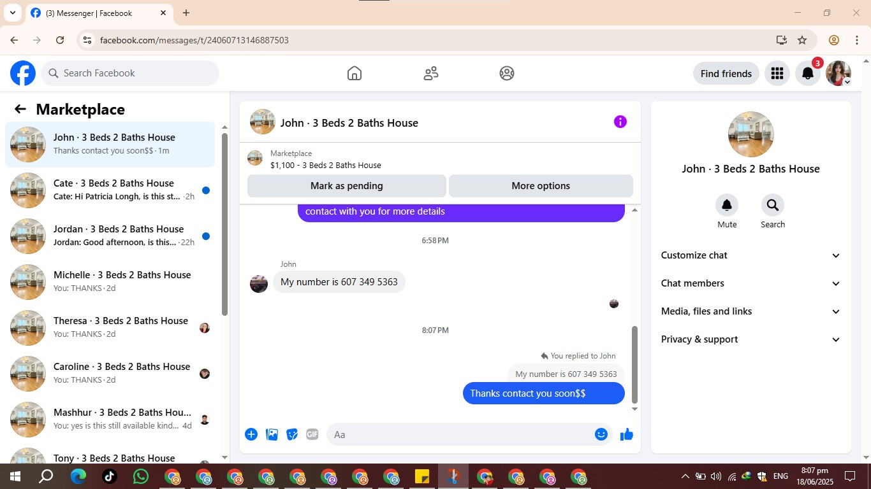Screen dimensions: 871x489
Task: Open Michelle's conversation in the list
Action: click(110, 282)
